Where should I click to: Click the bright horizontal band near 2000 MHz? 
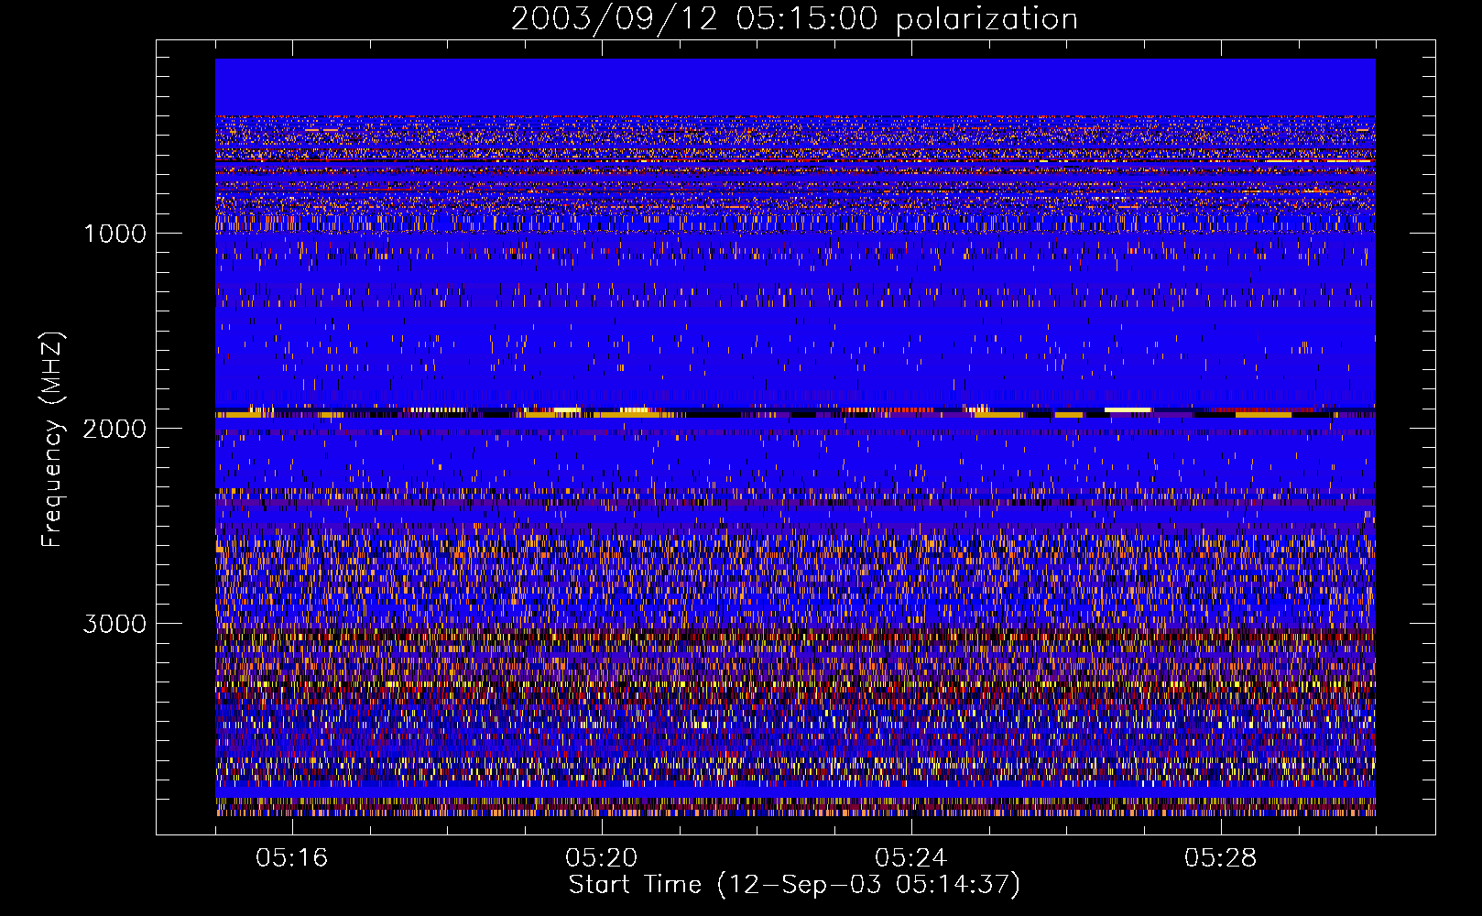[795, 412]
